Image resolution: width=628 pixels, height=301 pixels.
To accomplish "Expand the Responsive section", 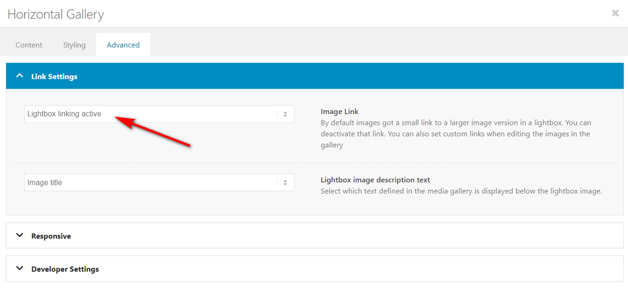I will click(314, 235).
